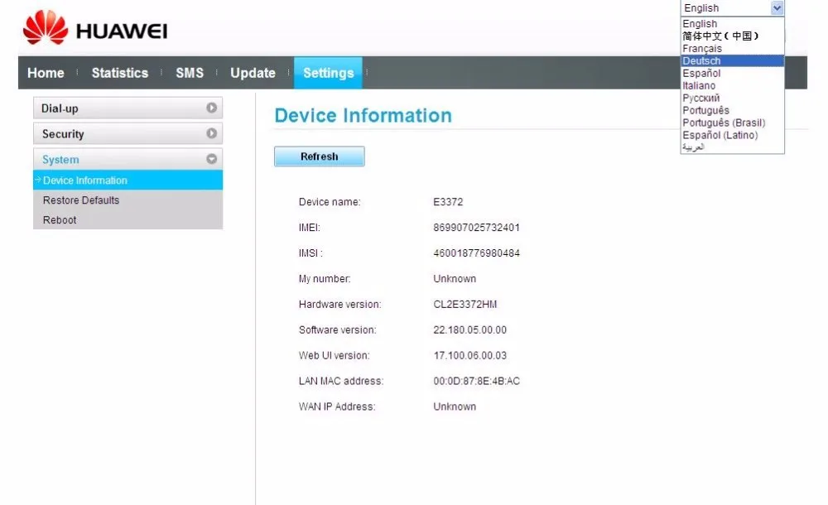Click software version value 22.180.05.00.00
The width and height of the screenshot is (828, 505).
point(470,329)
